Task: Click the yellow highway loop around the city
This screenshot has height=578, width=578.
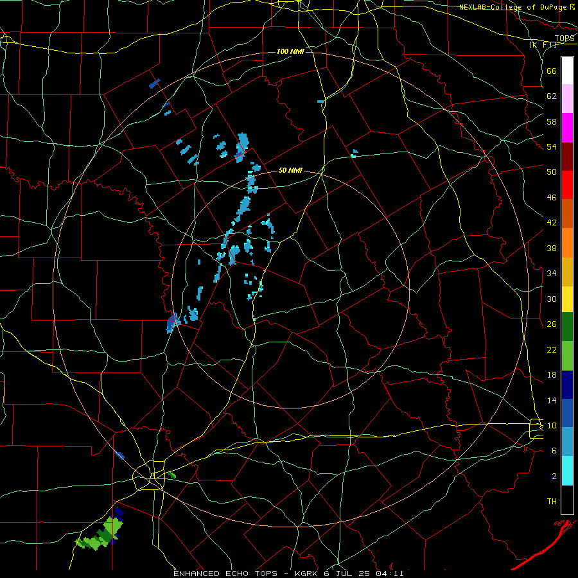Action: click(149, 475)
